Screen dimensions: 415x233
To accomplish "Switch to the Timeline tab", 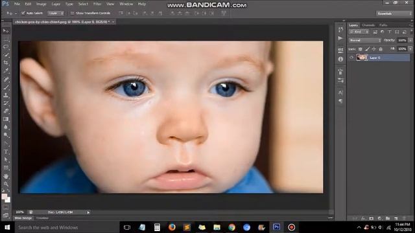I will 42,218.
